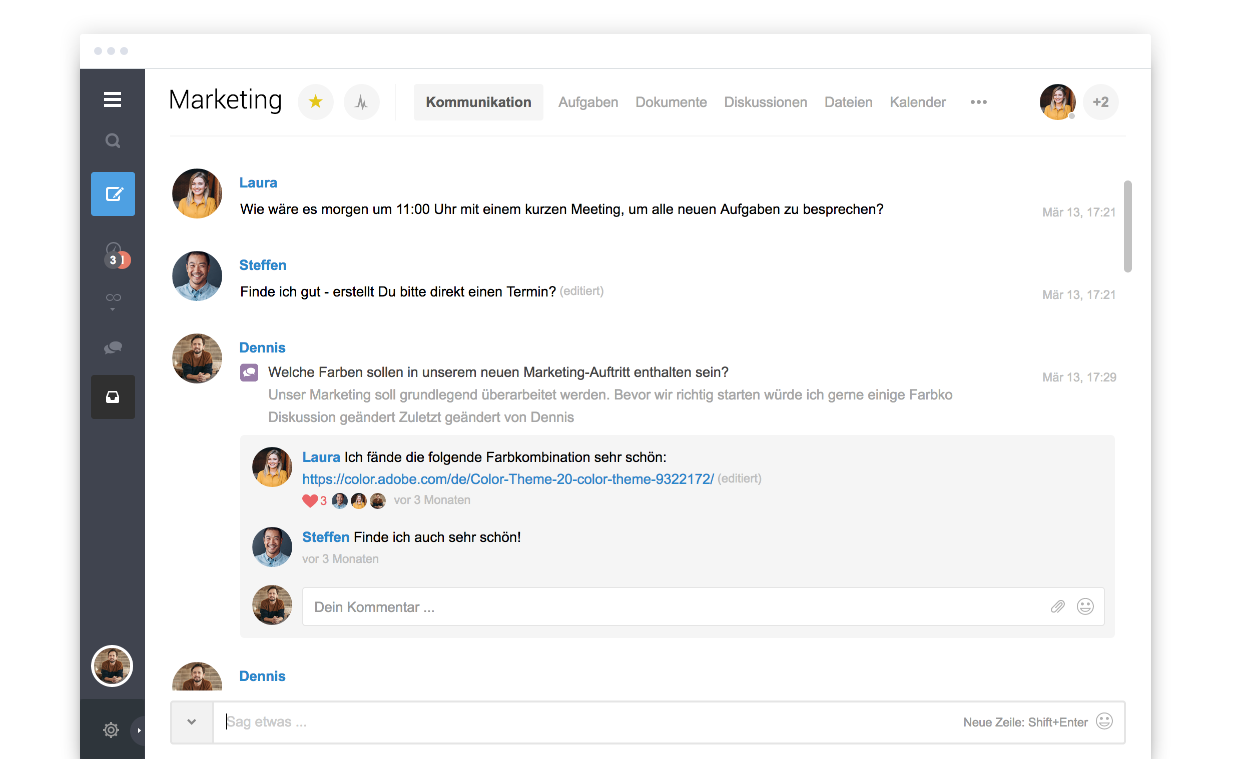Click the activity pulse icon beside Marketing
The image size is (1236, 766).
coord(361,102)
